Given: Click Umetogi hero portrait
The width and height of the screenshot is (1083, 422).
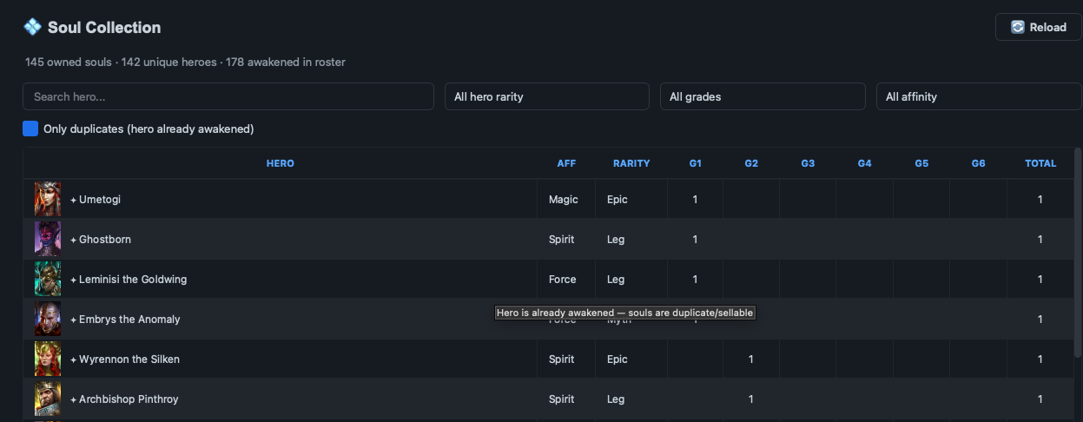Looking at the screenshot, I should (x=48, y=199).
